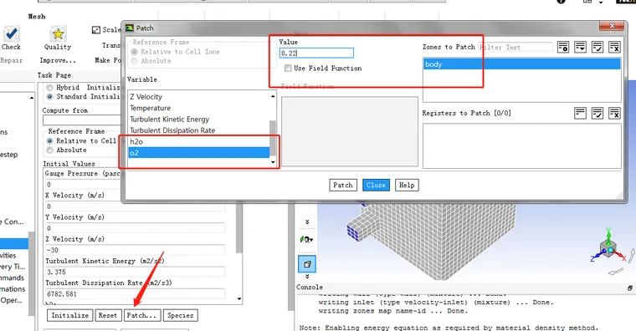Select Relative to Cell Zone in Task Page
636x331 pixels.
49,140
